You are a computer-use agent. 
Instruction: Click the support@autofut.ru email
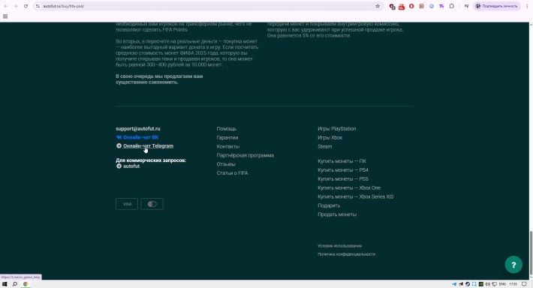point(138,129)
